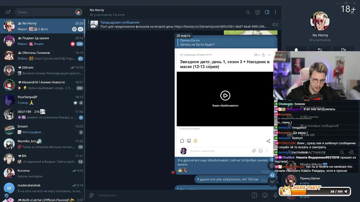This screenshot has height=202, width=360.
Task: Open the YourSenpaiJP chat
Action: (42, 100)
